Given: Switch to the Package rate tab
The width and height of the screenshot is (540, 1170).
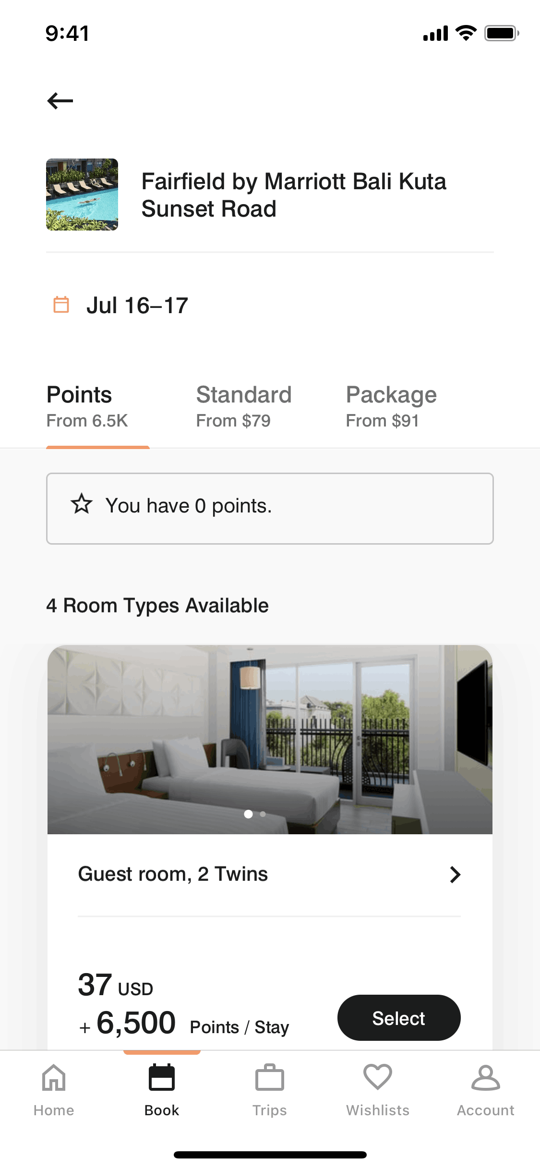Looking at the screenshot, I should tap(391, 406).
